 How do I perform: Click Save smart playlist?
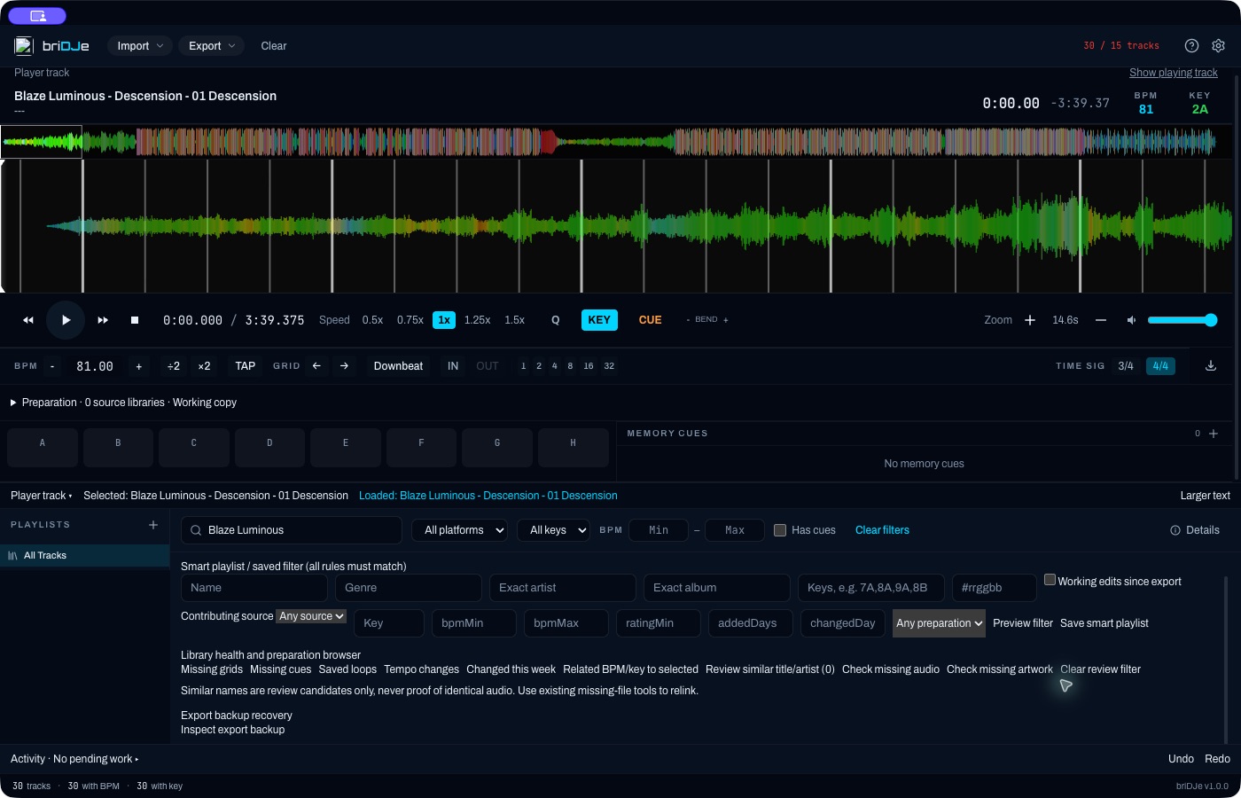tap(1104, 623)
